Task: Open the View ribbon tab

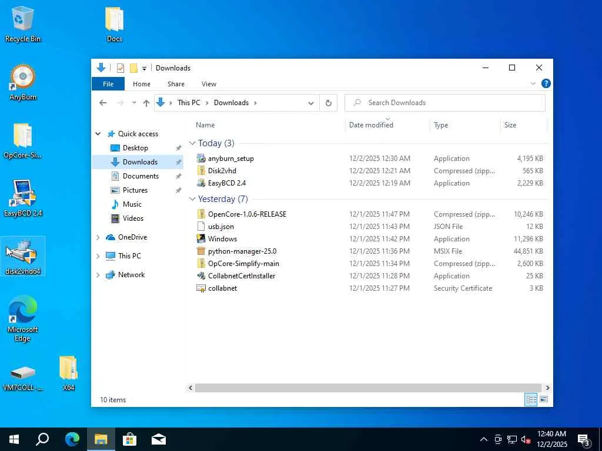Action: click(x=209, y=84)
